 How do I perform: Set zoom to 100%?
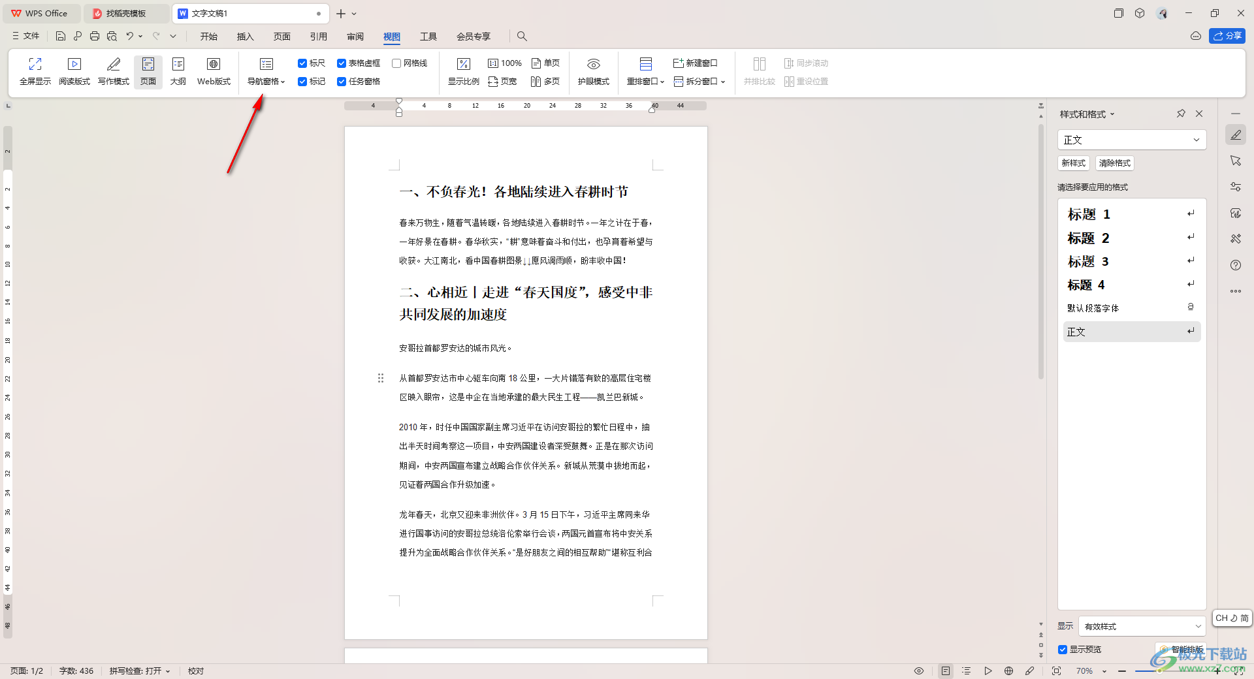505,63
